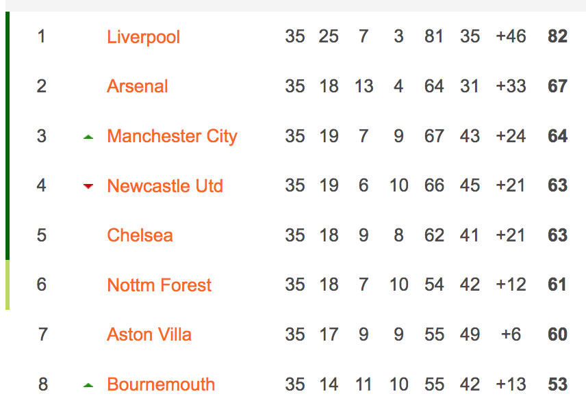Click Aston Villa's +6 goal difference
Viewport: 586px width, 409px height.
pyautogui.click(x=511, y=334)
